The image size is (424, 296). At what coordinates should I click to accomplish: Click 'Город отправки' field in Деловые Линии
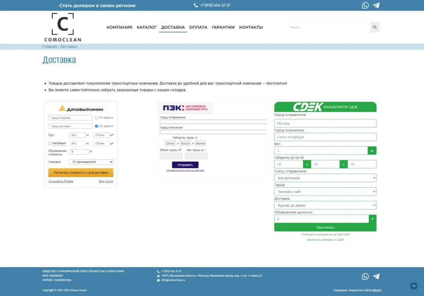(70, 118)
